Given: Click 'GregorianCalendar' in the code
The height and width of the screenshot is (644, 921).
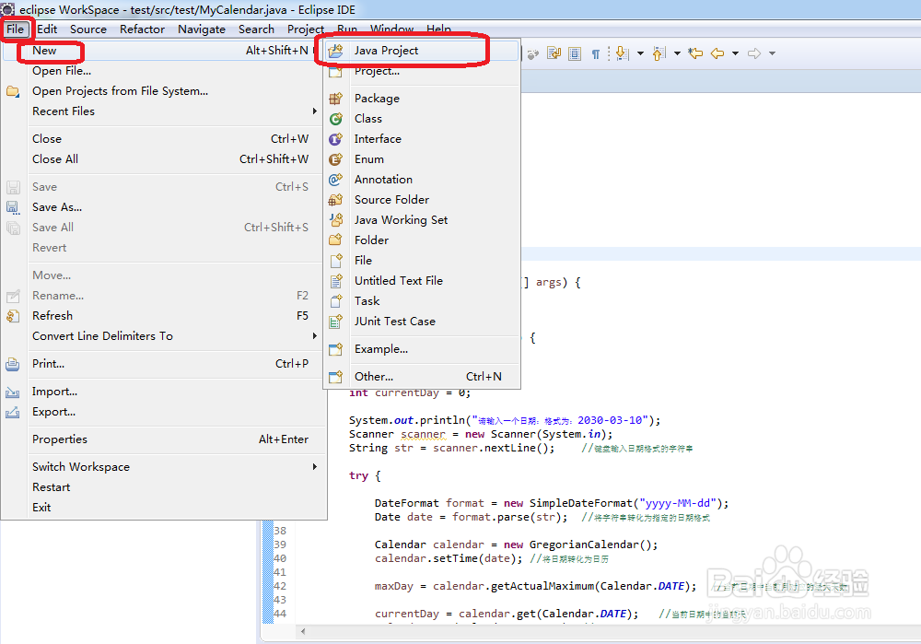Looking at the screenshot, I should [x=583, y=544].
